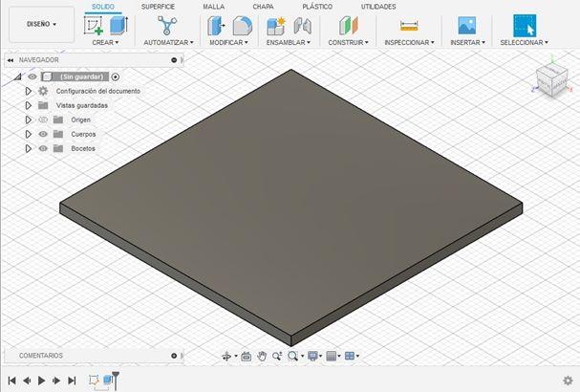Expand the Bocetos node

click(x=28, y=148)
